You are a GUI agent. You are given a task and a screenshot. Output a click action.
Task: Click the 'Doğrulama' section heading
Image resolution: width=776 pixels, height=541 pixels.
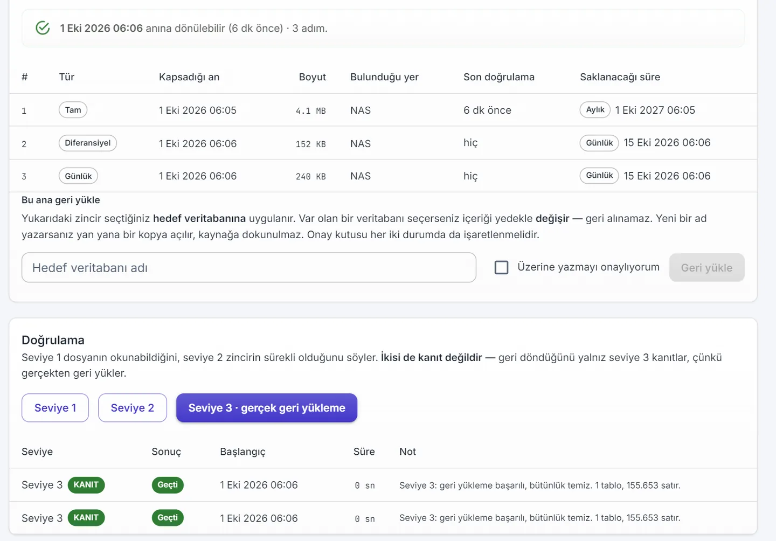coord(53,340)
